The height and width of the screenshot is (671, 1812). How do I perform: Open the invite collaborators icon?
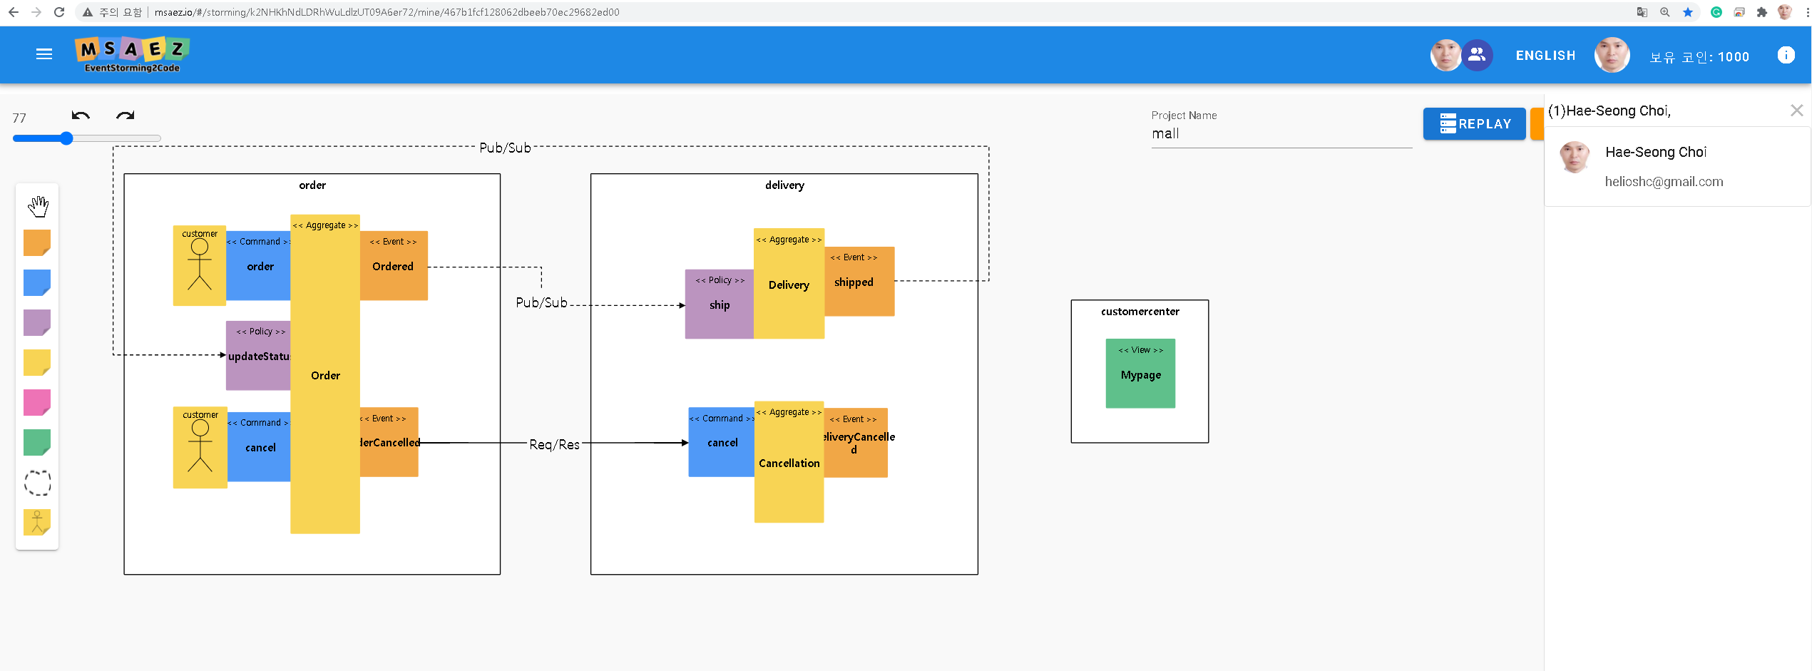coord(1478,55)
